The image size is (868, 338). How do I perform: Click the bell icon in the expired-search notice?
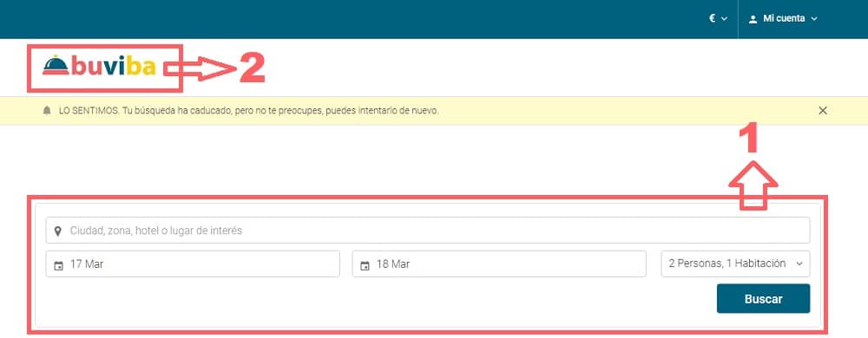tap(47, 110)
